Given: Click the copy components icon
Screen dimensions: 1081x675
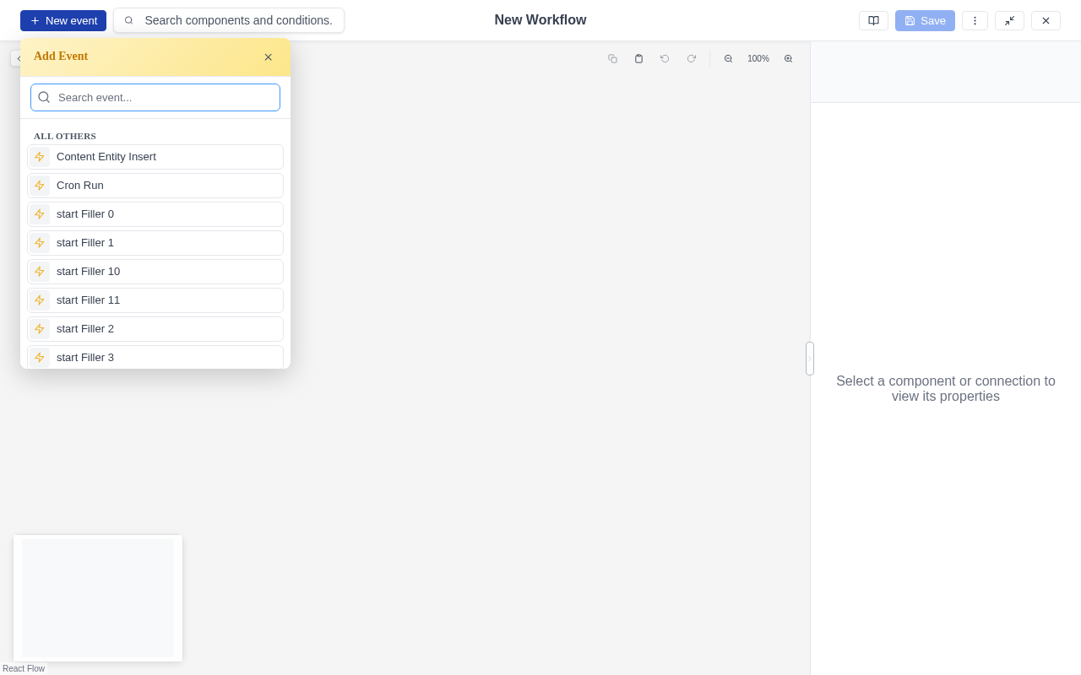Looking at the screenshot, I should 612,58.
